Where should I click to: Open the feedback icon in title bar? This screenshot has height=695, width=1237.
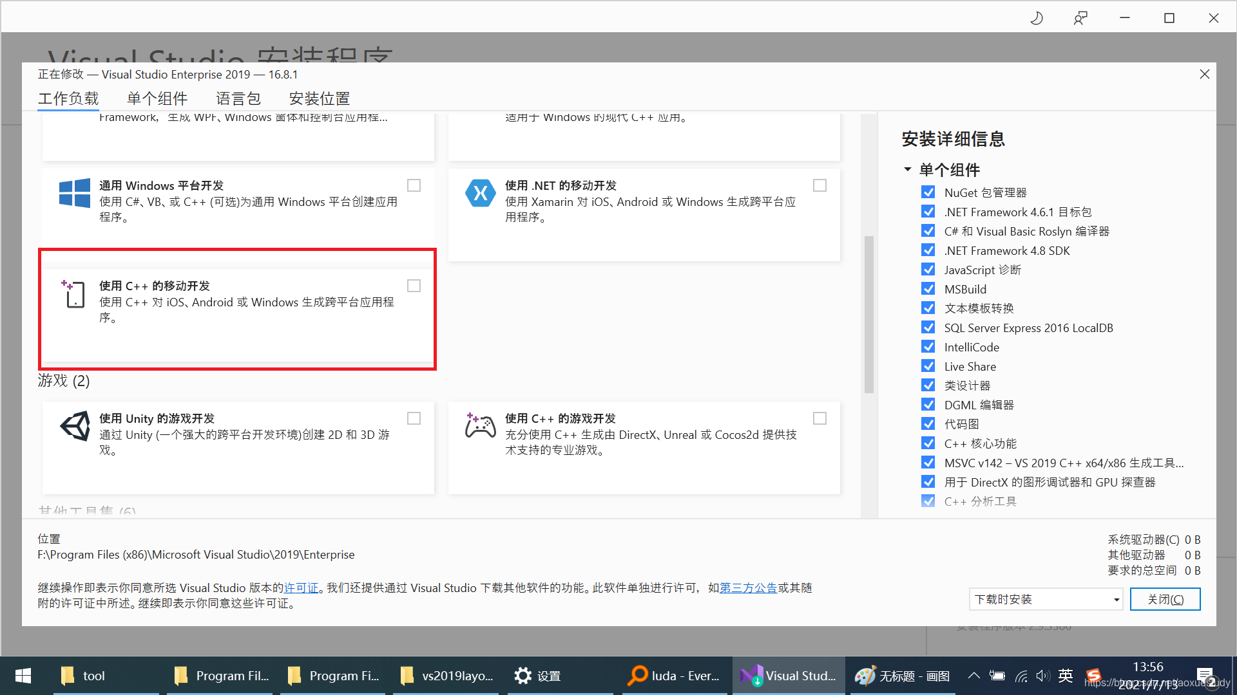1080,18
